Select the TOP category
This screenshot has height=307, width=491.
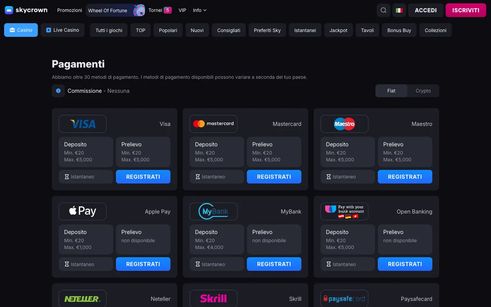click(141, 30)
